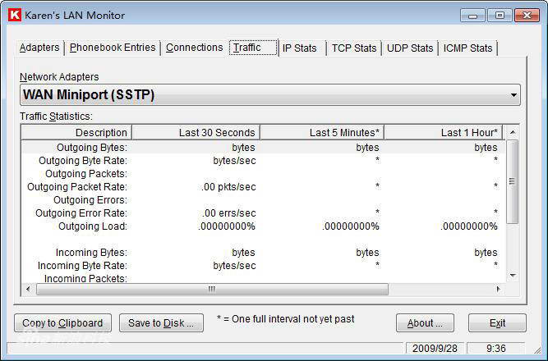Open the About ... dialog button

point(425,323)
